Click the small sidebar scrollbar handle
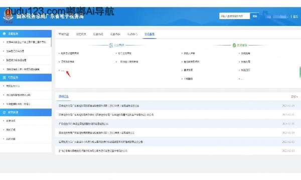 (x=51, y=42)
